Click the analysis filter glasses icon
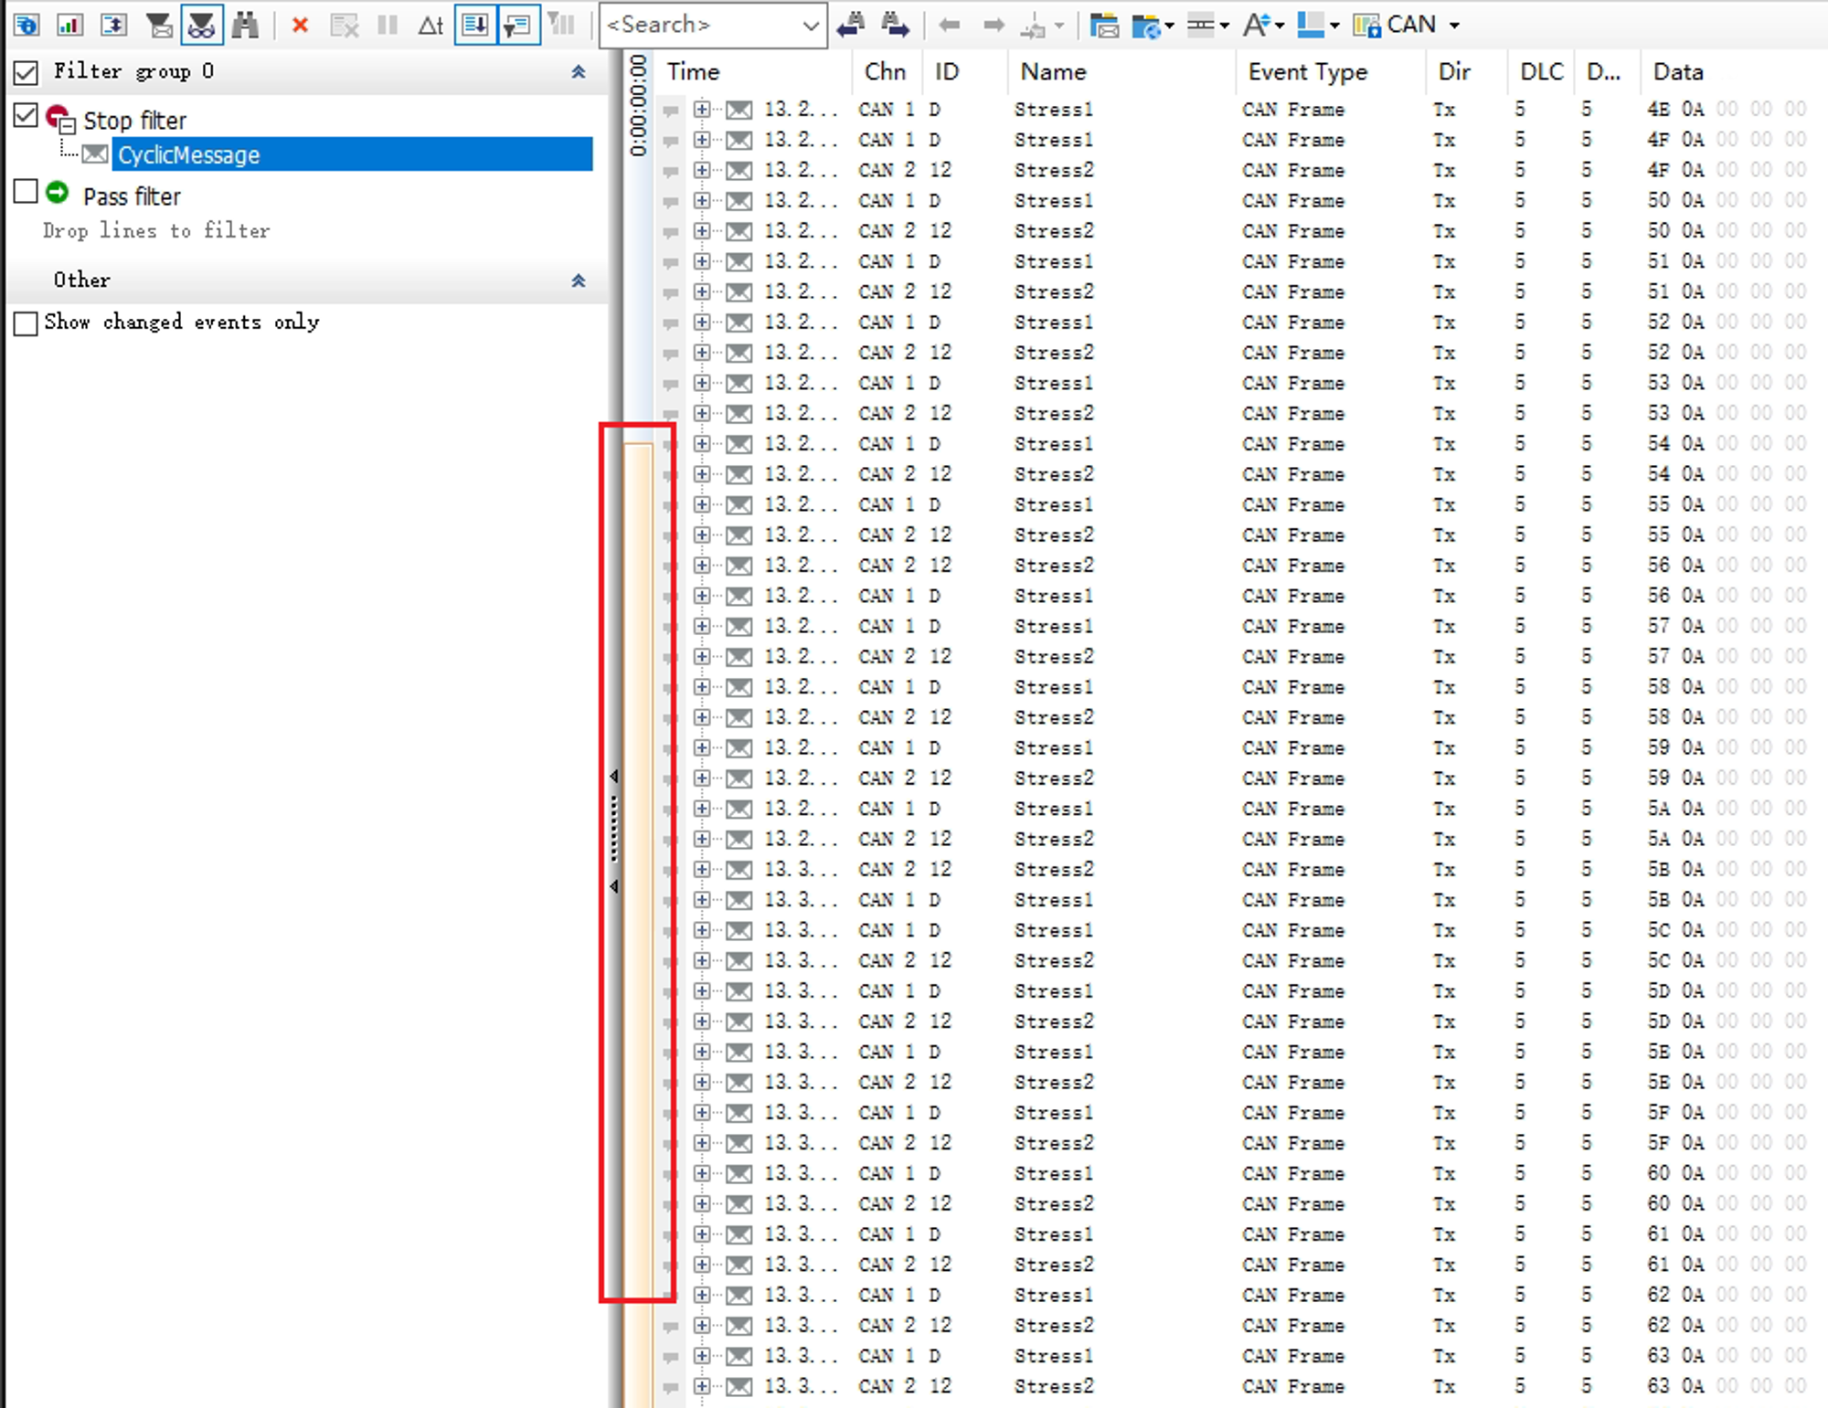Image resolution: width=1828 pixels, height=1408 pixels. click(x=201, y=25)
